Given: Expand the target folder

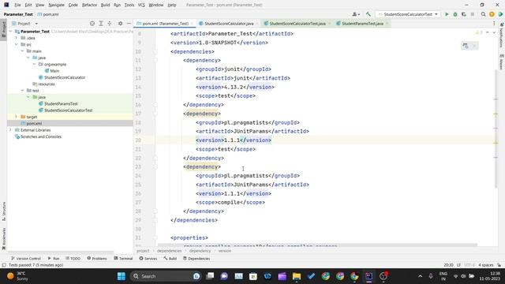Looking at the screenshot, I should click(x=17, y=117).
